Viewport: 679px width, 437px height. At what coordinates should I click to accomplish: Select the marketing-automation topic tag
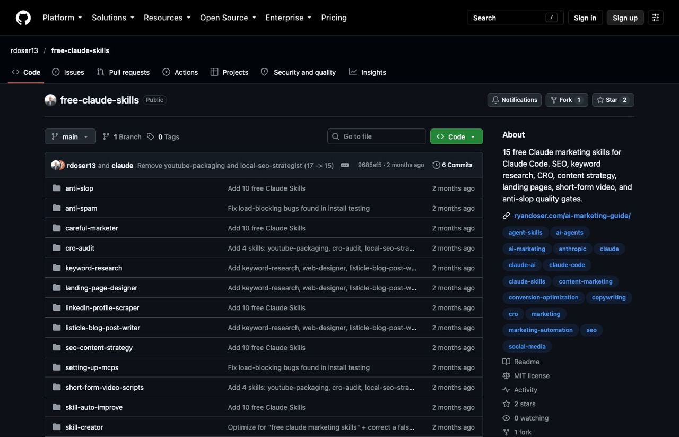click(541, 330)
